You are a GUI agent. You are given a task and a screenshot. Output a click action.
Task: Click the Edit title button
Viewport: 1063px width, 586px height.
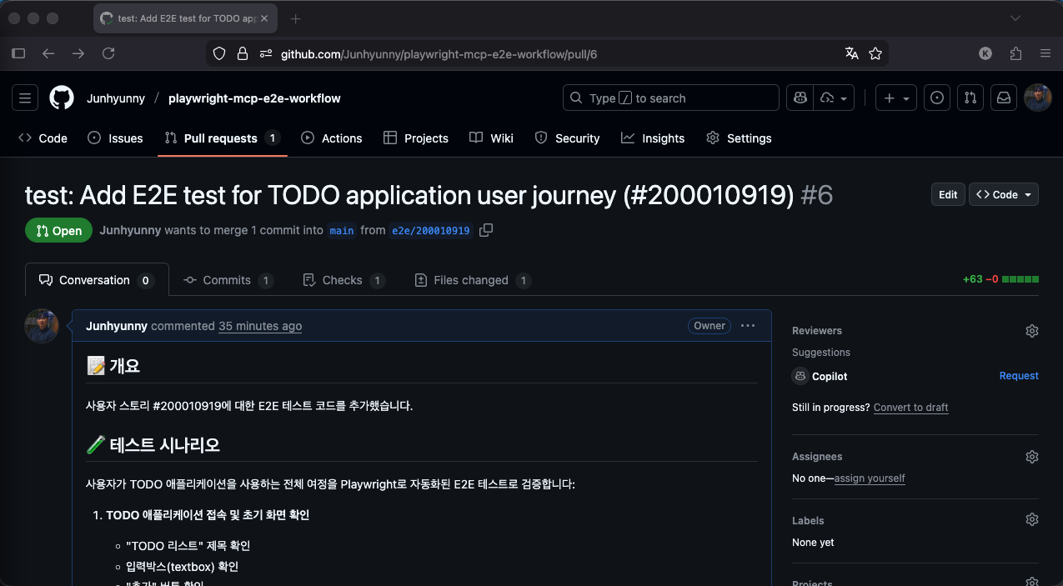(948, 194)
